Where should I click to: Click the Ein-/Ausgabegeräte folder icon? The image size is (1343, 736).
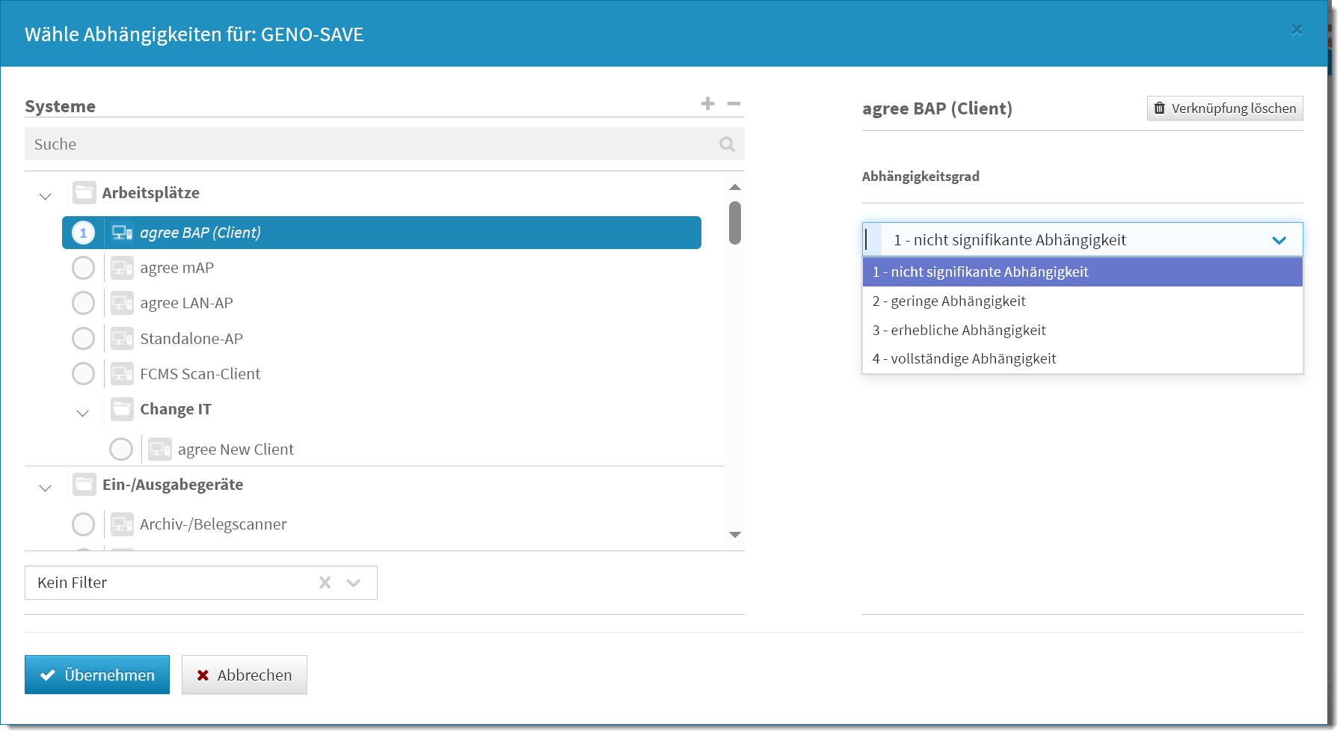(84, 485)
